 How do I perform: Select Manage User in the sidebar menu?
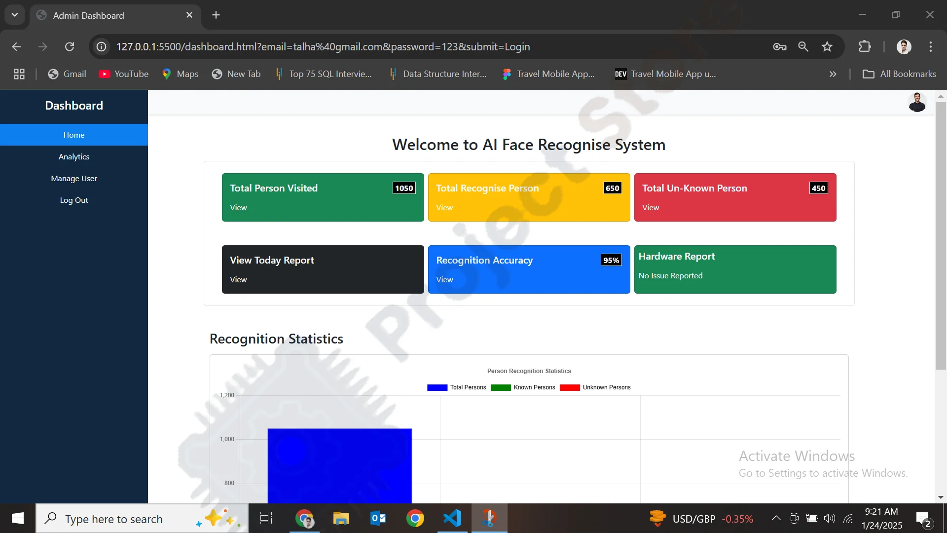(74, 178)
